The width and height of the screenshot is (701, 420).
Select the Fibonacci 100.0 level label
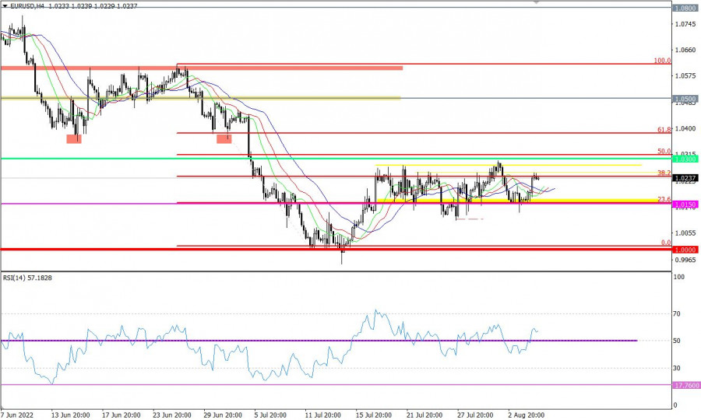662,60
